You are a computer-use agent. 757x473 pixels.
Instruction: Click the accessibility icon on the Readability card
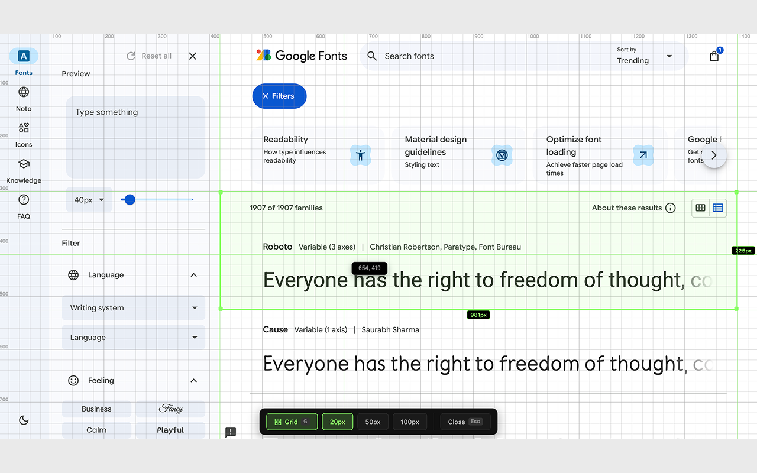pyautogui.click(x=360, y=155)
